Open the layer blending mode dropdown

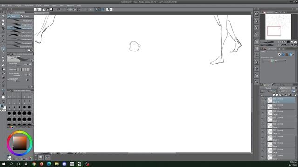click(270, 88)
